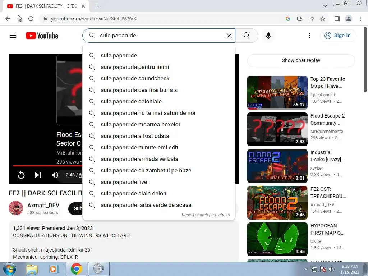Click the page vertical scrollbar
This screenshot has width=368, height=276.
(365, 60)
